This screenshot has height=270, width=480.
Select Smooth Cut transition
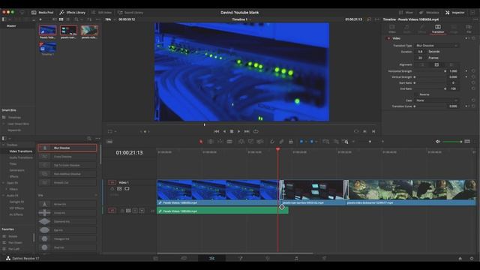click(67, 183)
